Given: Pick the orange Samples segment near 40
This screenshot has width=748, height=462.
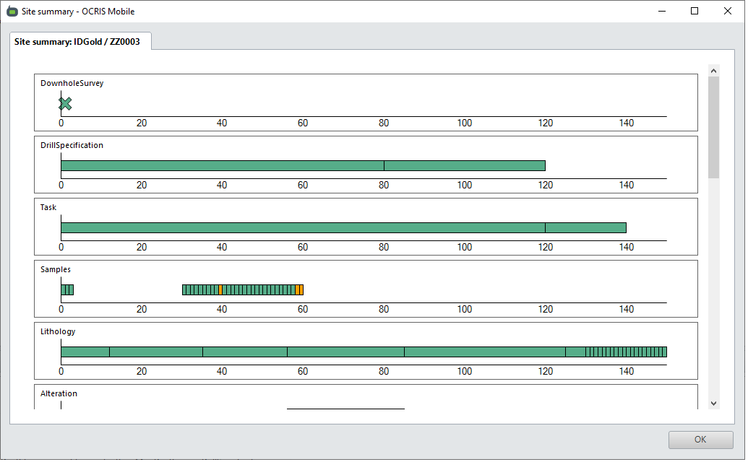Looking at the screenshot, I should (220, 289).
